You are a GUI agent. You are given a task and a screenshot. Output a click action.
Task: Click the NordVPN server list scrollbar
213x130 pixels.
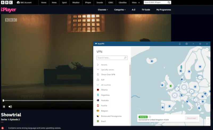(130, 70)
